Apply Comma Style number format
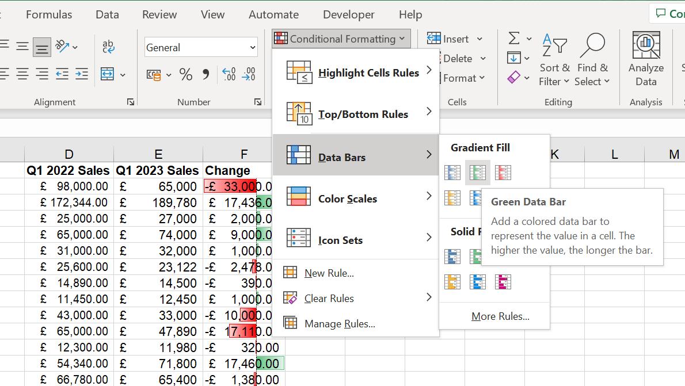 [x=205, y=74]
